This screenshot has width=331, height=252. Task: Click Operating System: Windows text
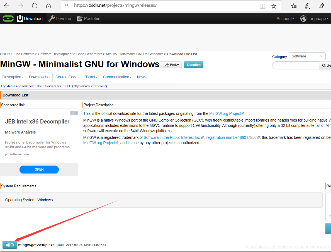tap(29, 200)
